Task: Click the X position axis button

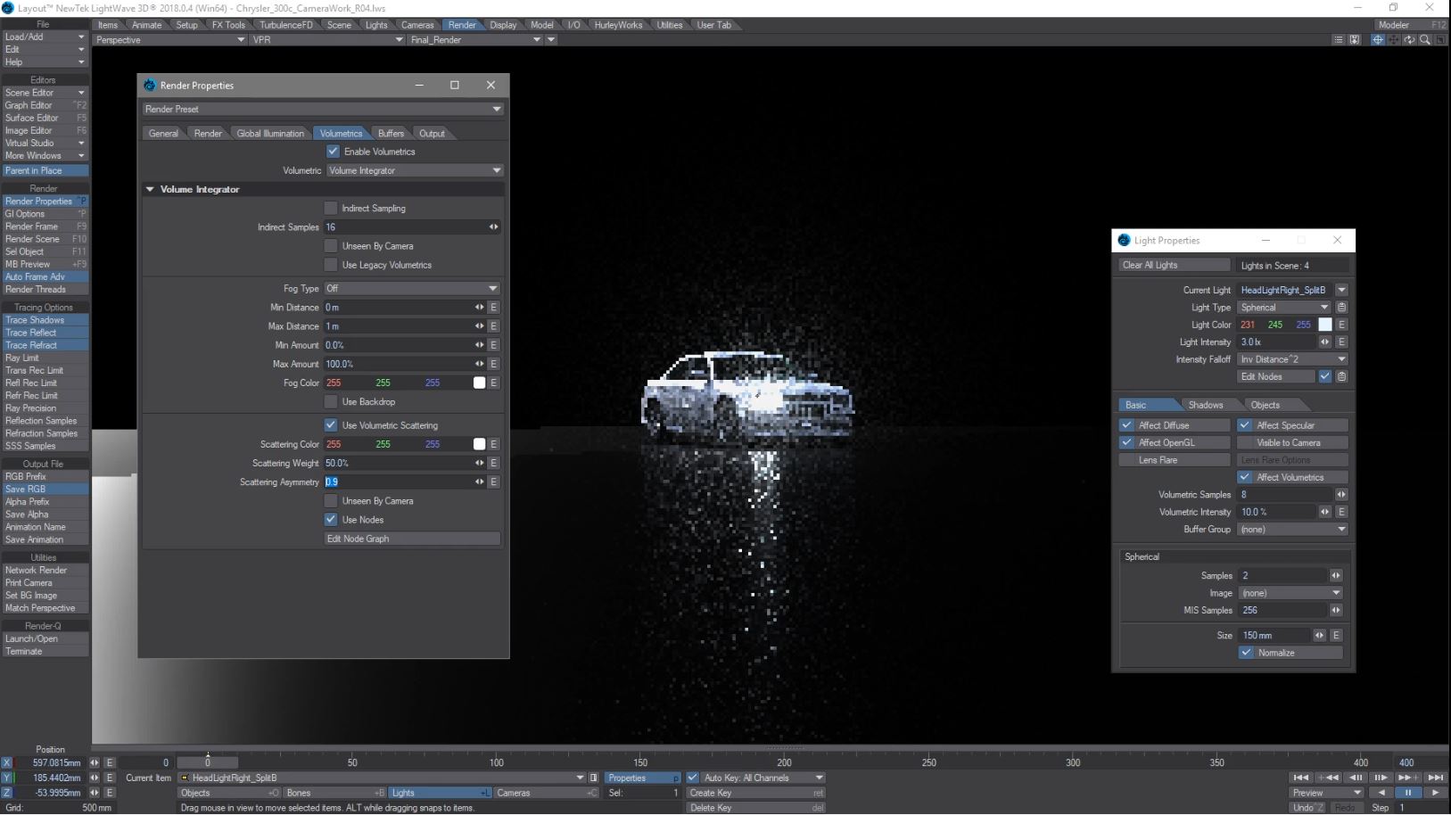Action: pyautogui.click(x=7, y=763)
